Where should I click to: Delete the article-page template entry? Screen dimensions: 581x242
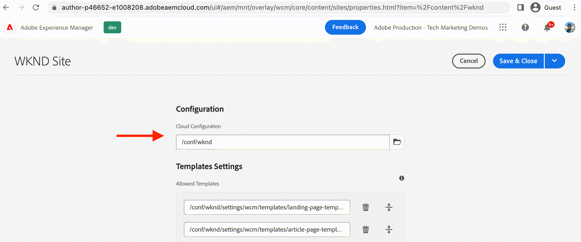tap(366, 230)
